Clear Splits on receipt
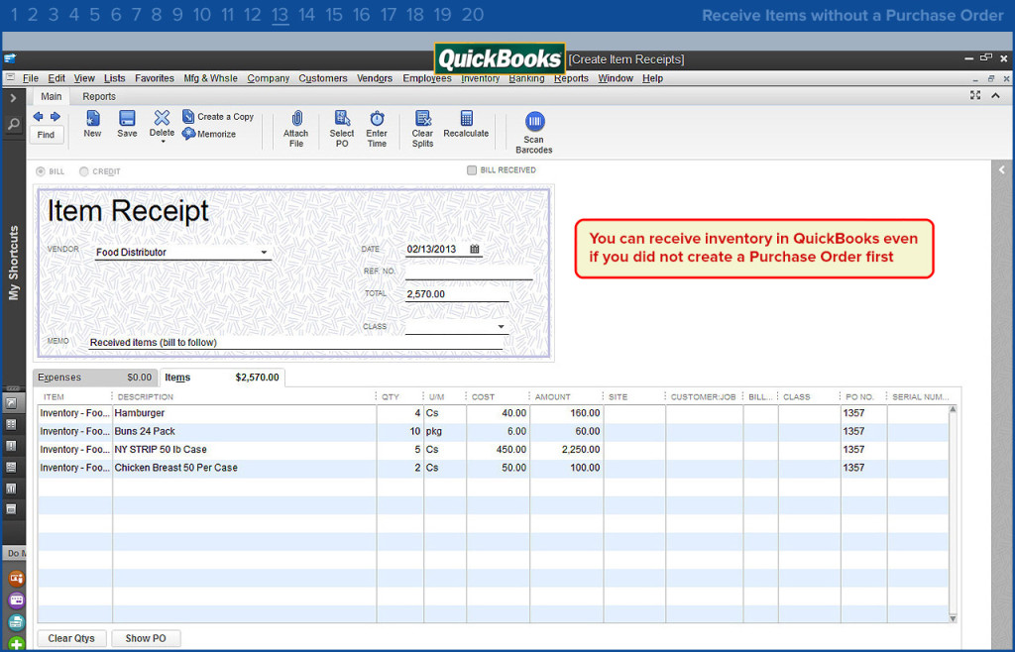The image size is (1015, 652). (x=422, y=129)
